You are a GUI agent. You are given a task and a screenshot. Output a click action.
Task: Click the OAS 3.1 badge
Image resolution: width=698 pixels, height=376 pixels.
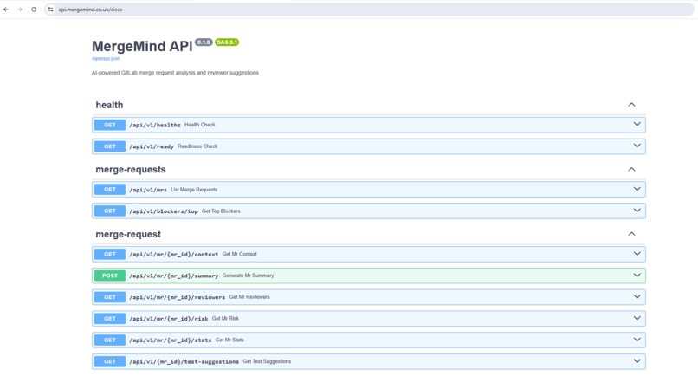point(227,42)
